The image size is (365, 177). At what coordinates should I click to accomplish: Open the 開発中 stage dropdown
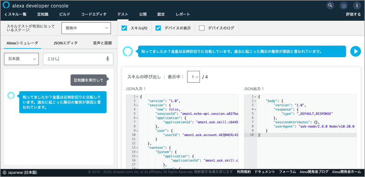86,28
